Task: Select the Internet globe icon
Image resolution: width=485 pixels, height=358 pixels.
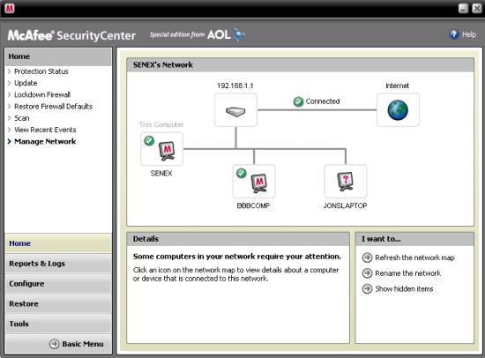Action: coord(398,110)
